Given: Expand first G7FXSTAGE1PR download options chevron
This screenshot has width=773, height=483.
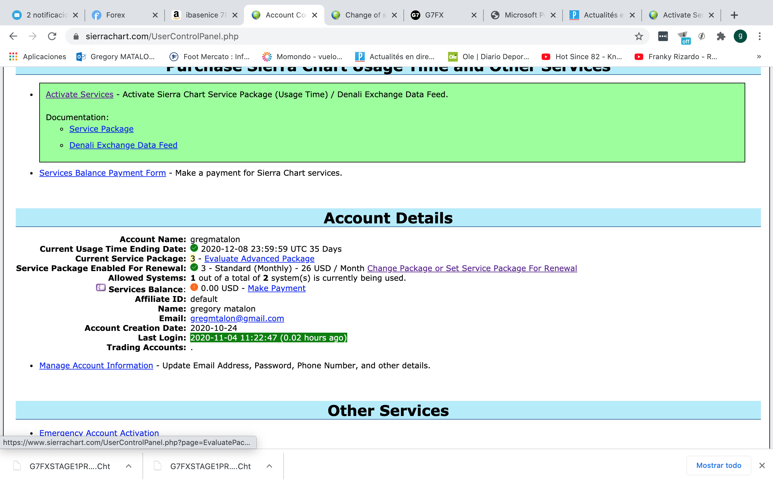Looking at the screenshot, I should click(128, 466).
